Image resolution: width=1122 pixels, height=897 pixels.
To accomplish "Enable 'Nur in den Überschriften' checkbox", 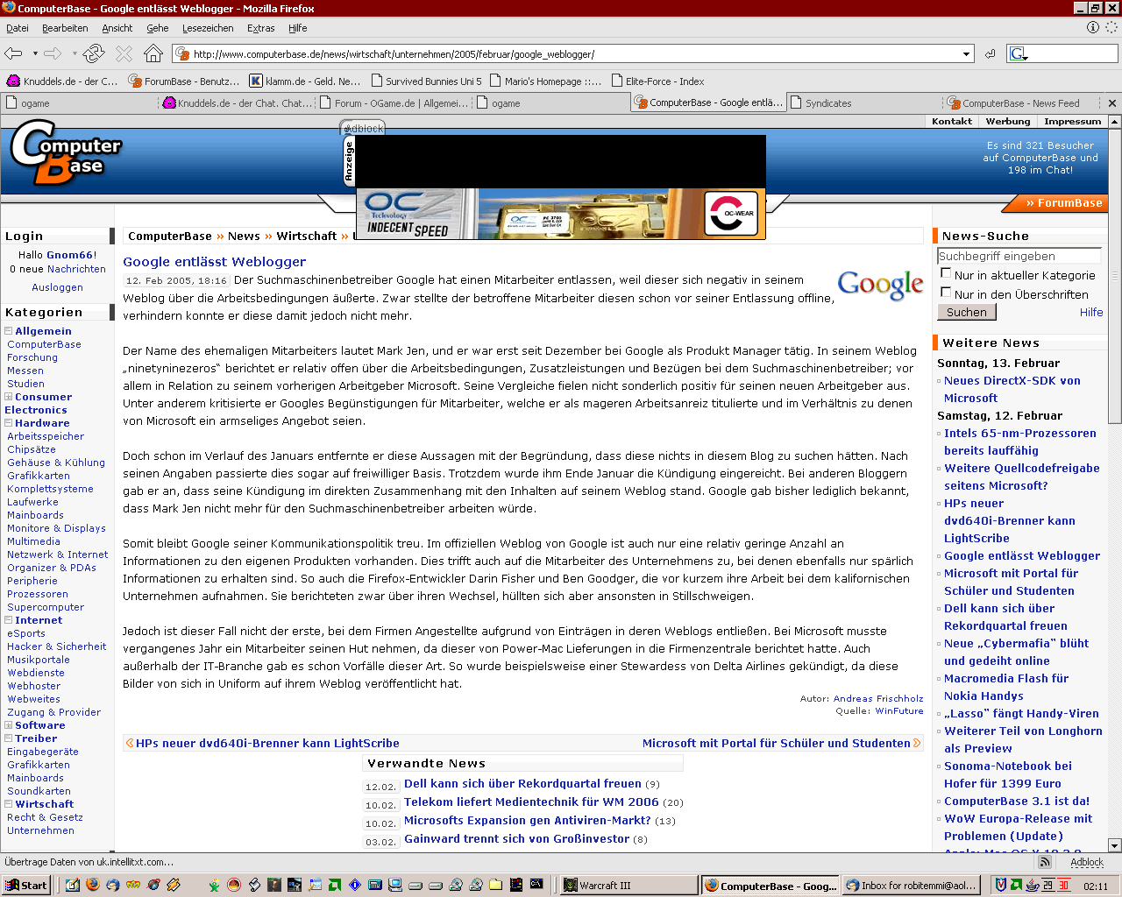I will [946, 293].
